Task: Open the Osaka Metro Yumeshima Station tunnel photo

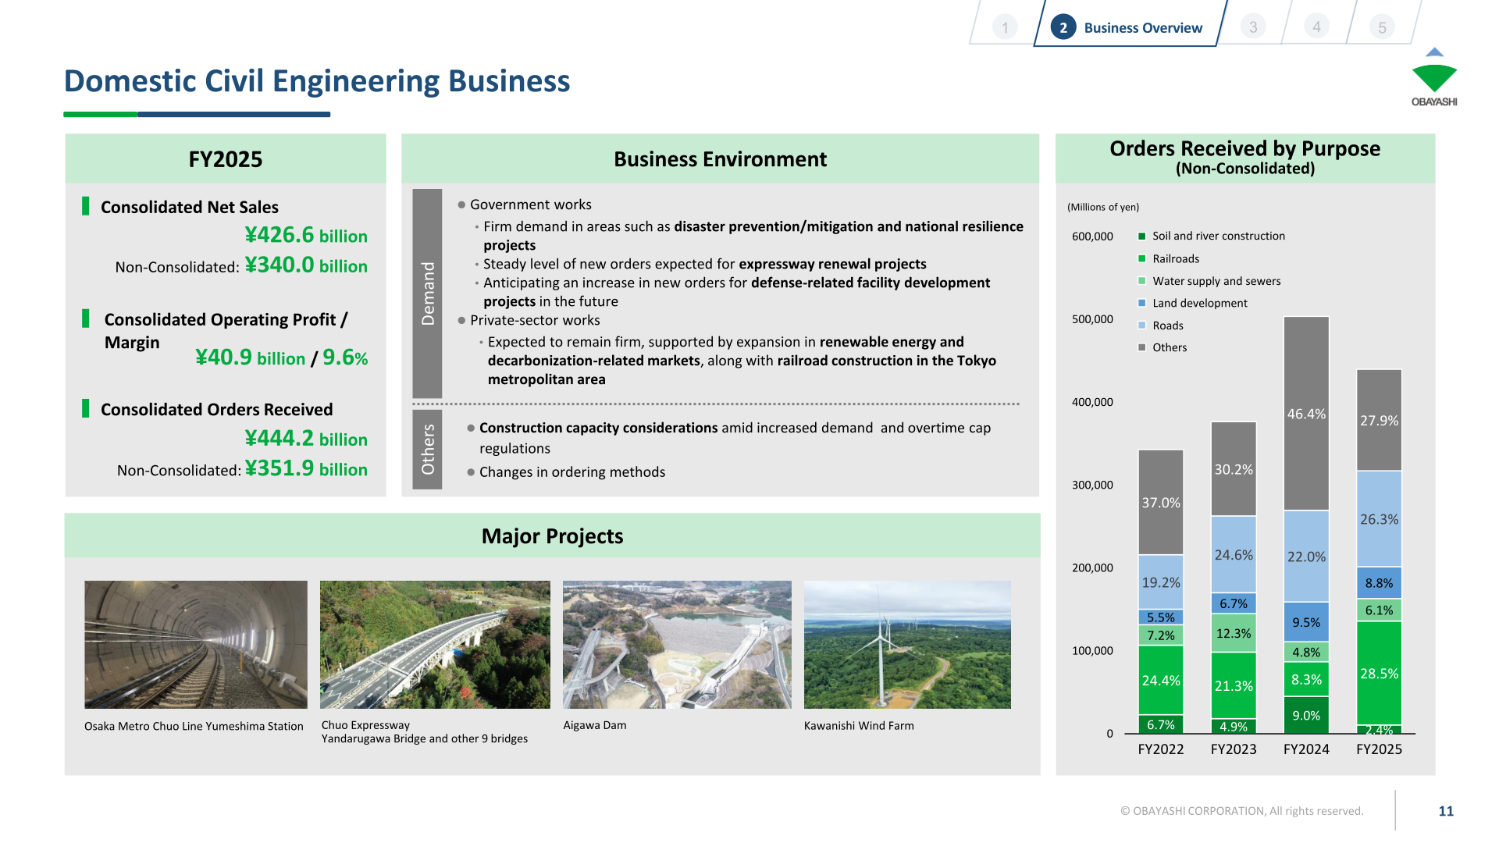Action: coord(196,645)
